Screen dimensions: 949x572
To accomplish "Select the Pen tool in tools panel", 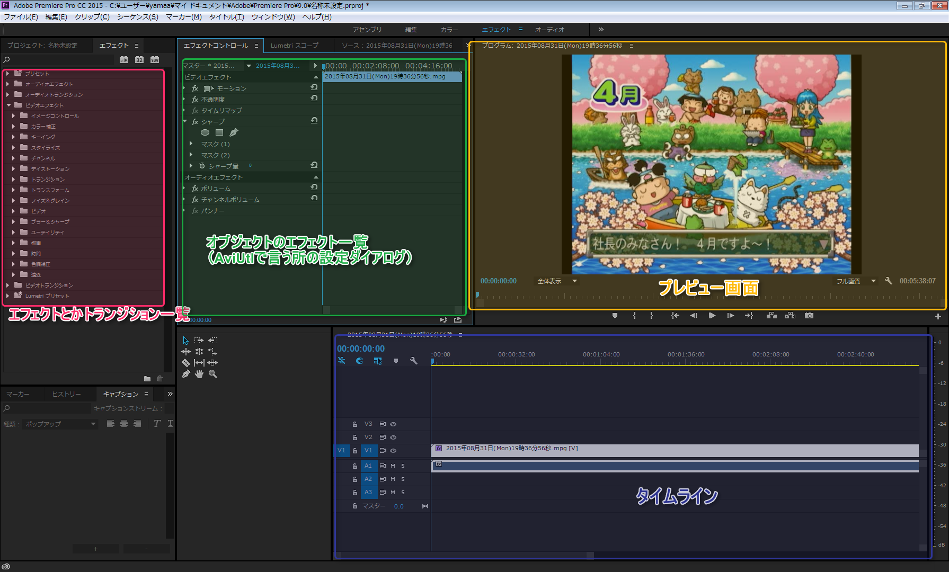I will 185,374.
